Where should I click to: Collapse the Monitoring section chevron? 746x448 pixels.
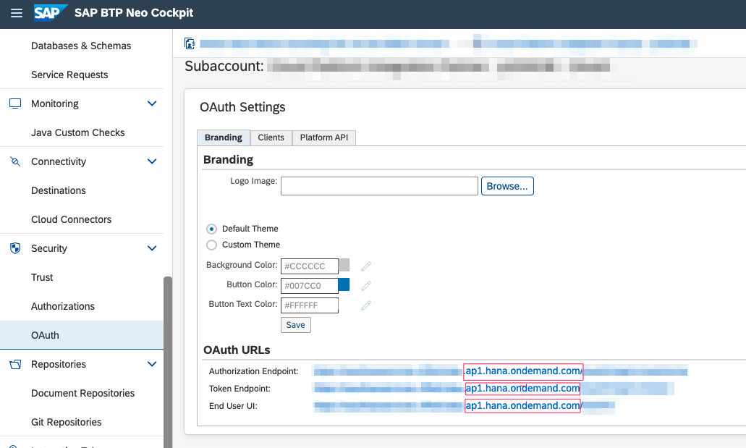coord(152,103)
